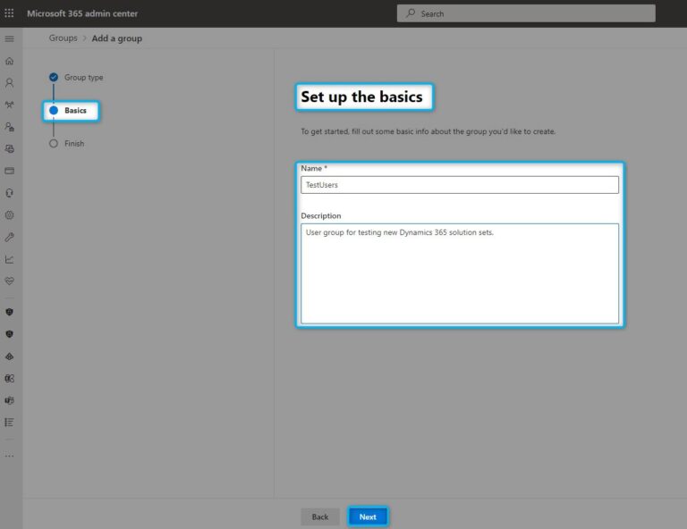Open the app launcher waffle icon
Viewport: 687px width, 529px height.
point(10,13)
